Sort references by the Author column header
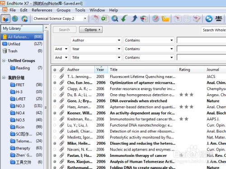The image size is (226, 169). coord(80,69)
